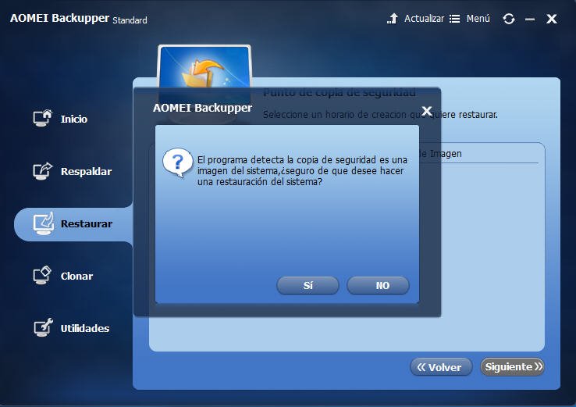Click the Inicio home monitor icon
This screenshot has height=407, width=576.
pos(43,119)
